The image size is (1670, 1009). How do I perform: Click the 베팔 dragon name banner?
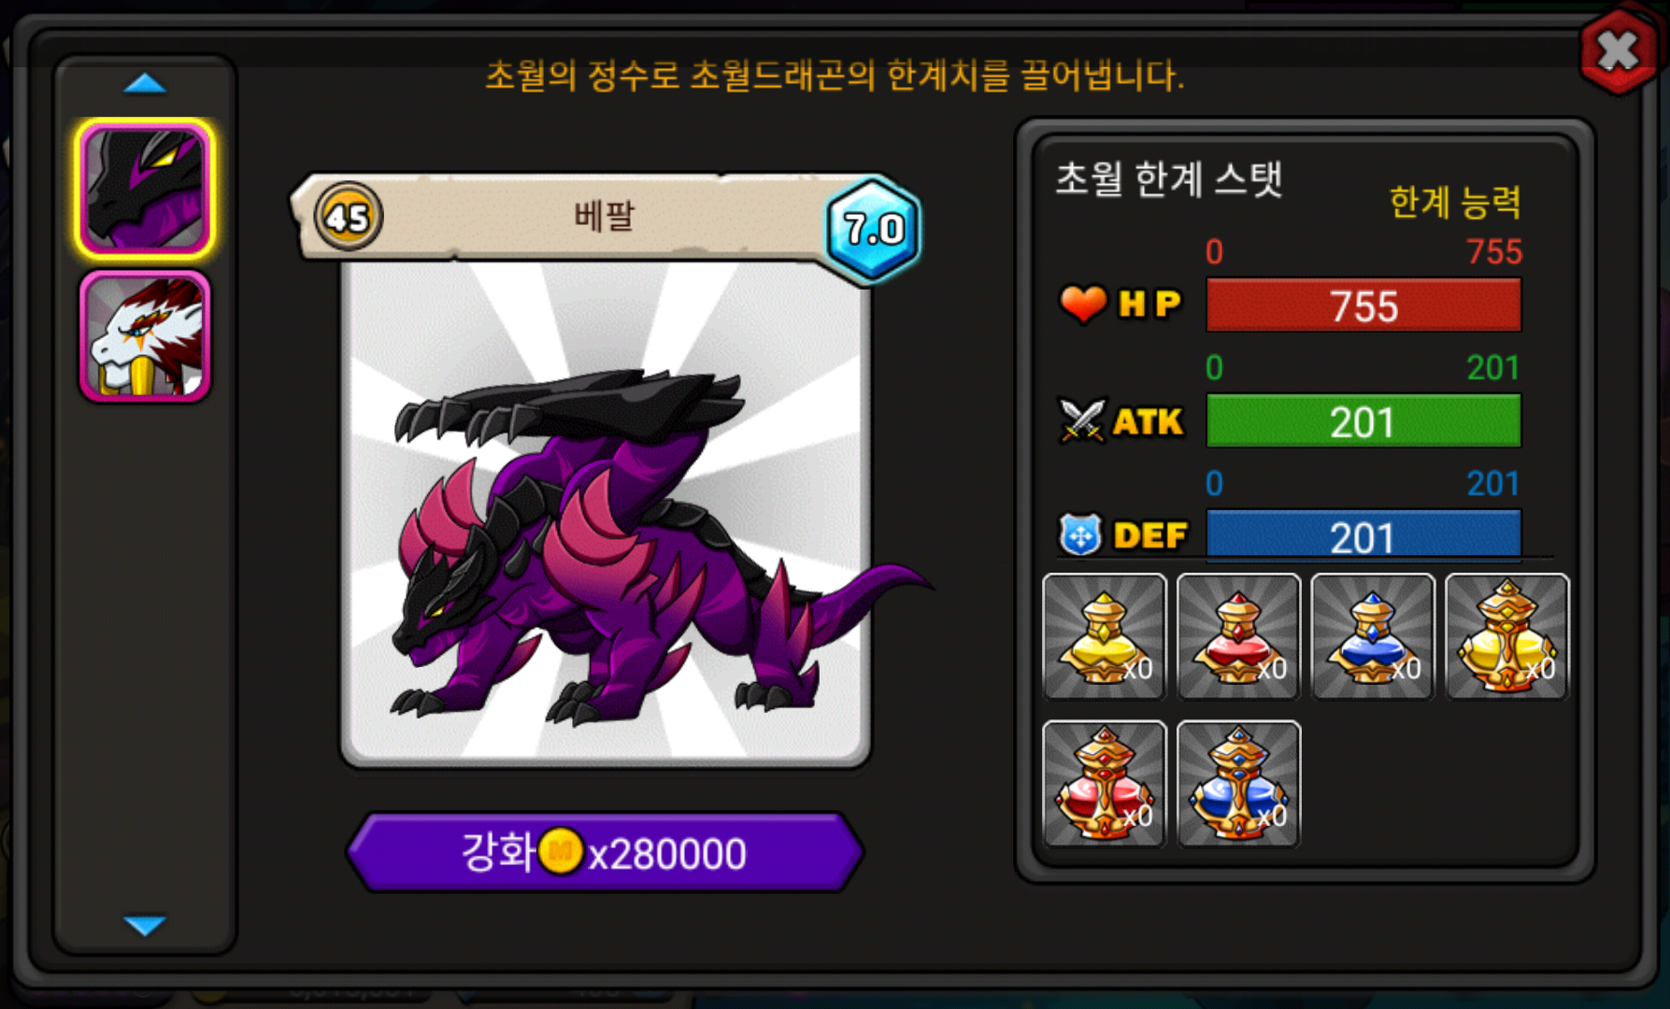tap(604, 217)
